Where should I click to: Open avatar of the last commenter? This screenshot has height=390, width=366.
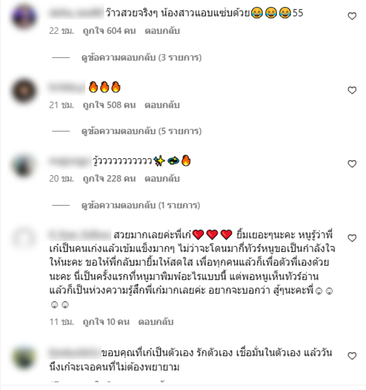pyautogui.click(x=24, y=357)
